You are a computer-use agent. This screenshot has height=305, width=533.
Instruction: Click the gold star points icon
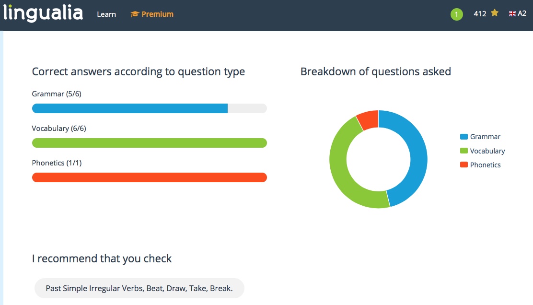495,13
